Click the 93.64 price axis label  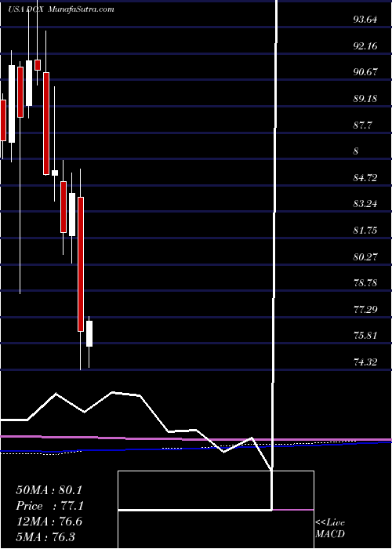(365, 20)
